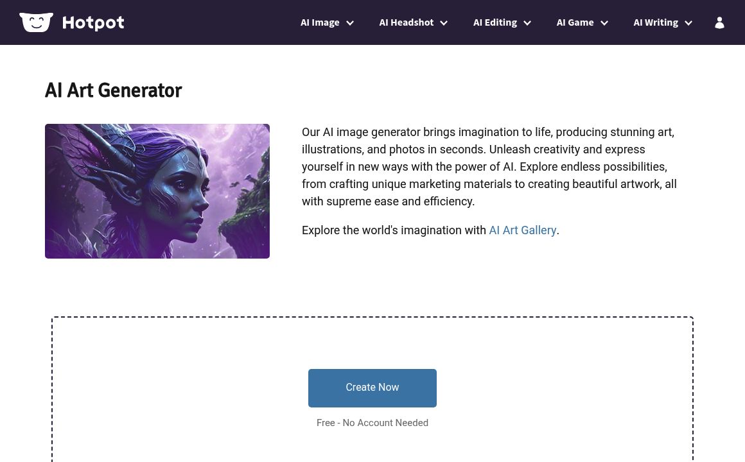Select the AI Image menu item
Screen dimensions: 745x462
pos(320,22)
